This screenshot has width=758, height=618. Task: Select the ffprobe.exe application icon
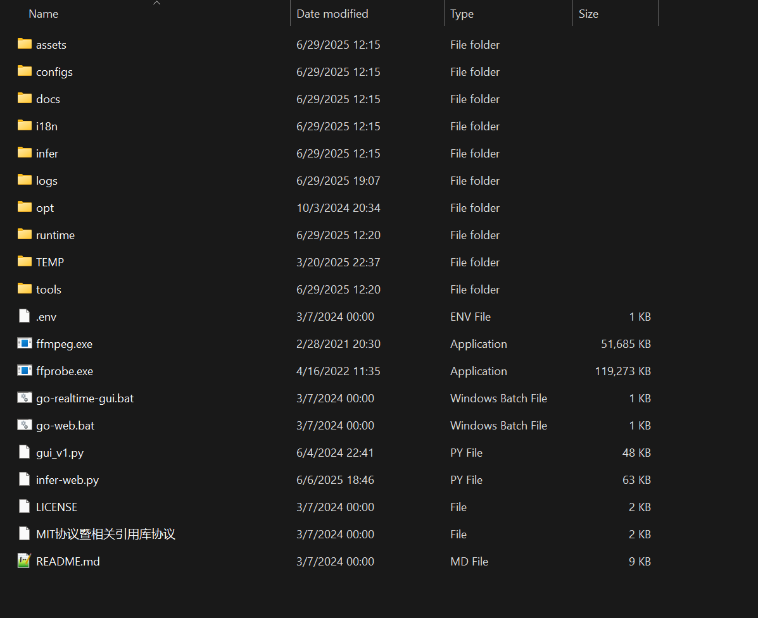pos(25,371)
